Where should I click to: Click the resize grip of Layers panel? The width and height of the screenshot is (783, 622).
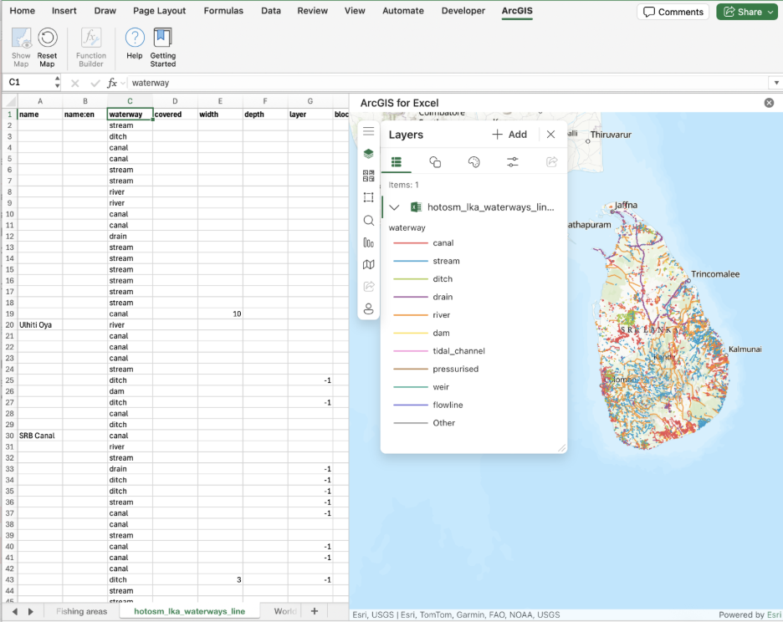tap(562, 448)
